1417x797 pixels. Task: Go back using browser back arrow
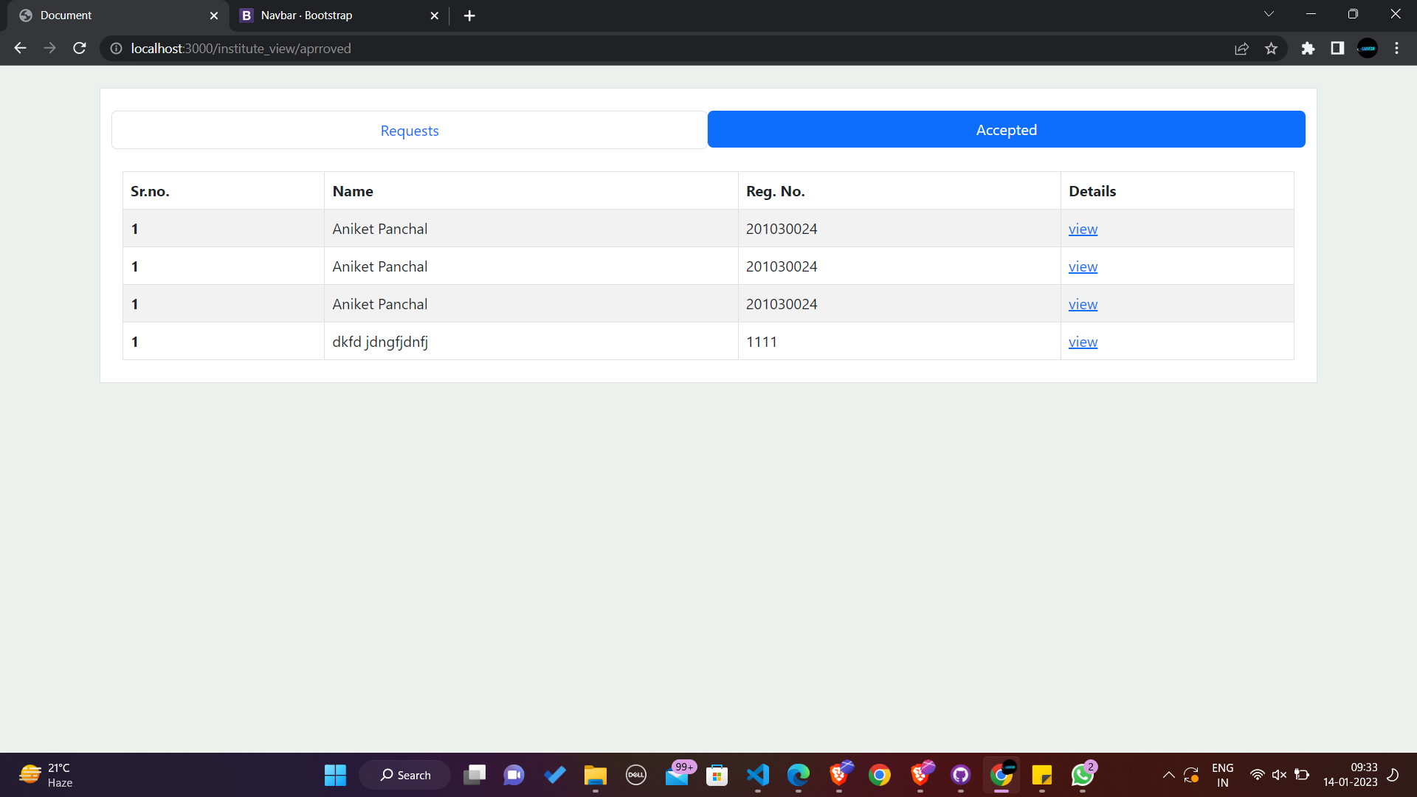pos(20,48)
